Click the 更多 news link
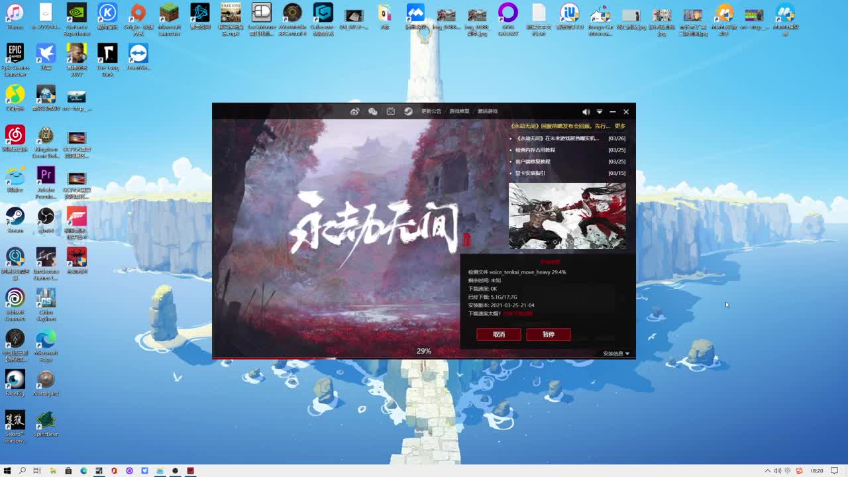The image size is (848, 477). point(620,126)
